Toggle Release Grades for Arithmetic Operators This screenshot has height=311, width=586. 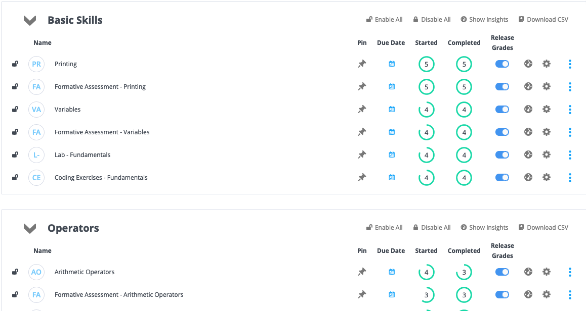coord(503,272)
